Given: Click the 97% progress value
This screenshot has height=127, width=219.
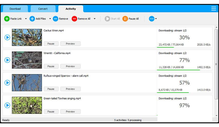Looking at the screenshot, I should tap(184, 105).
